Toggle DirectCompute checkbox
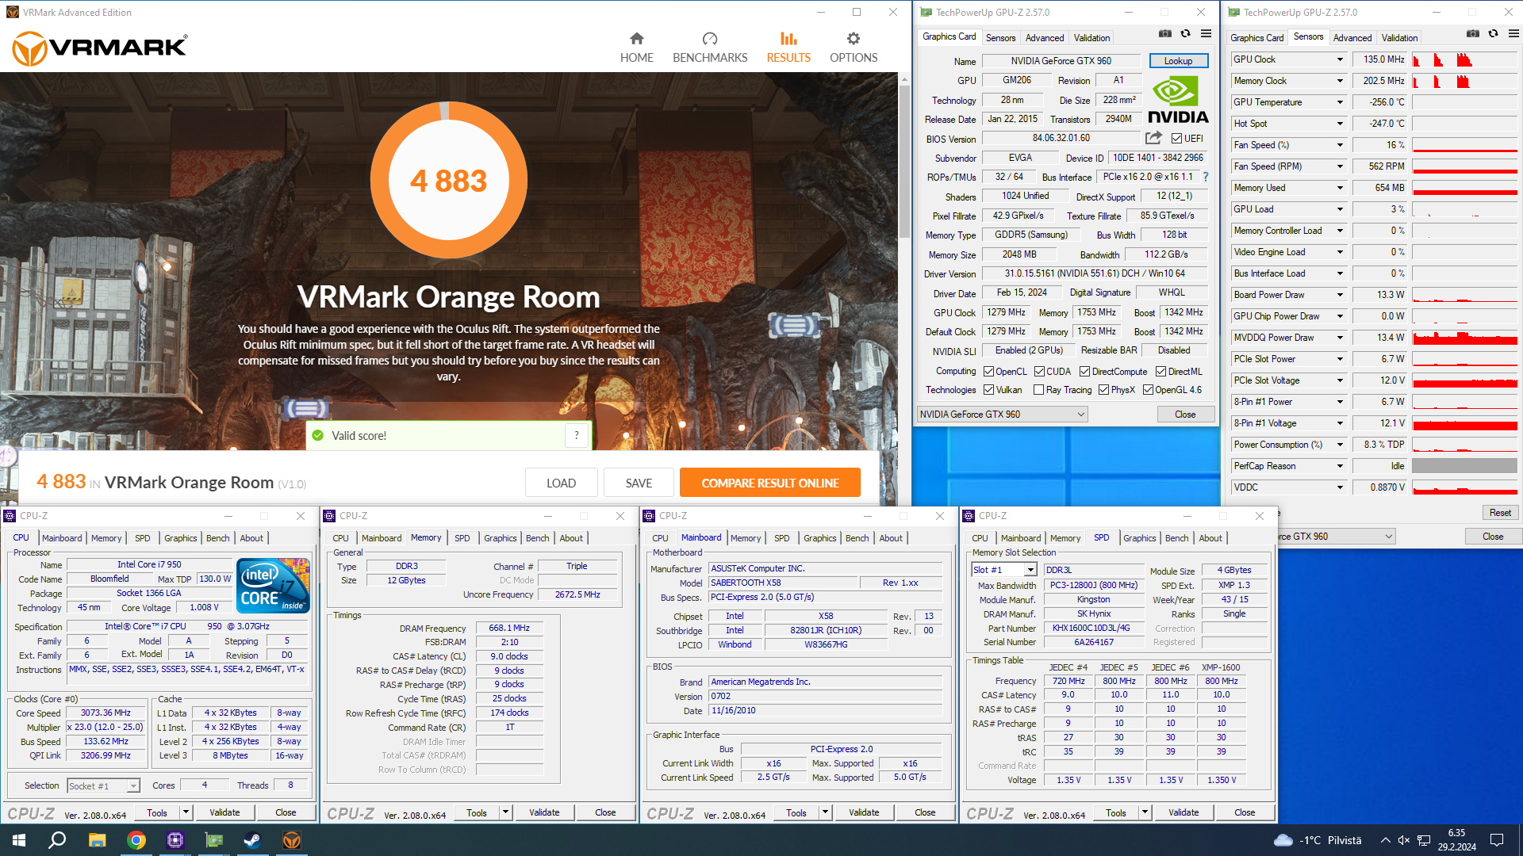The image size is (1523, 856). point(1084,372)
